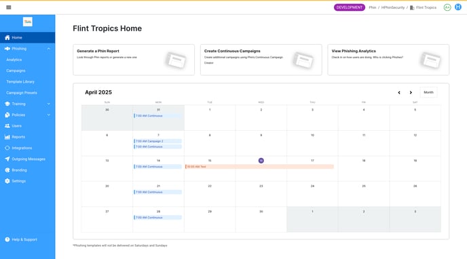The height and width of the screenshot is (259, 467).
Task: Open the Continuous event on April 28
Action: [x=158, y=218]
